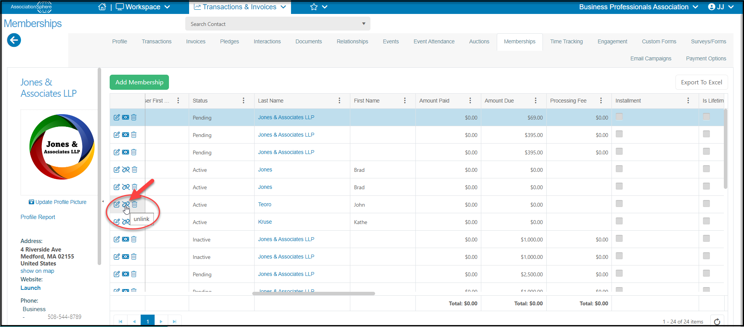Switch to the Invoices tab

coord(196,41)
